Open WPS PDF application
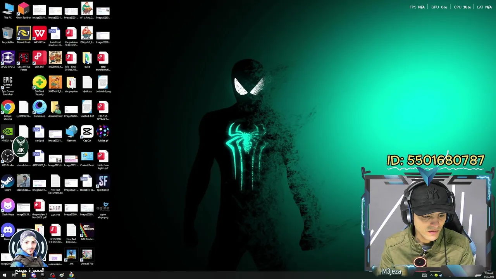 (40, 60)
